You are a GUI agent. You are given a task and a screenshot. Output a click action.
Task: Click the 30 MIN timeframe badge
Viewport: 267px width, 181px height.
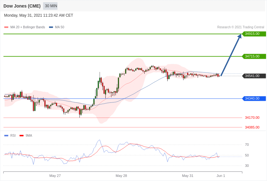(x=50, y=6)
